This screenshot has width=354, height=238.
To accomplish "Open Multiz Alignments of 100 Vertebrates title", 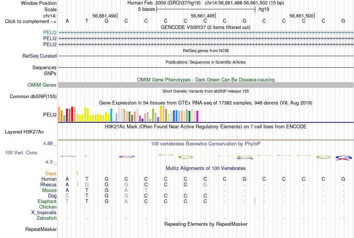I will coord(206,168).
